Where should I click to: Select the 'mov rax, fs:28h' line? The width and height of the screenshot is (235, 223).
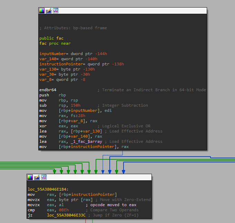[62, 116]
